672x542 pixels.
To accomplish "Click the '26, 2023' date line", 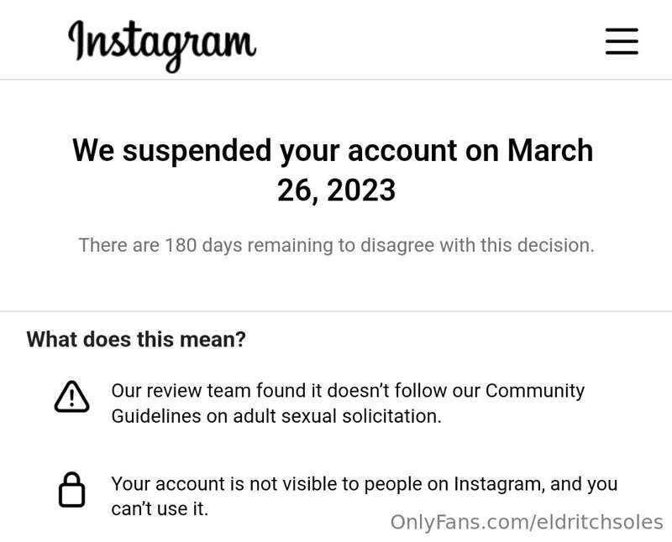I will pyautogui.click(x=336, y=190).
